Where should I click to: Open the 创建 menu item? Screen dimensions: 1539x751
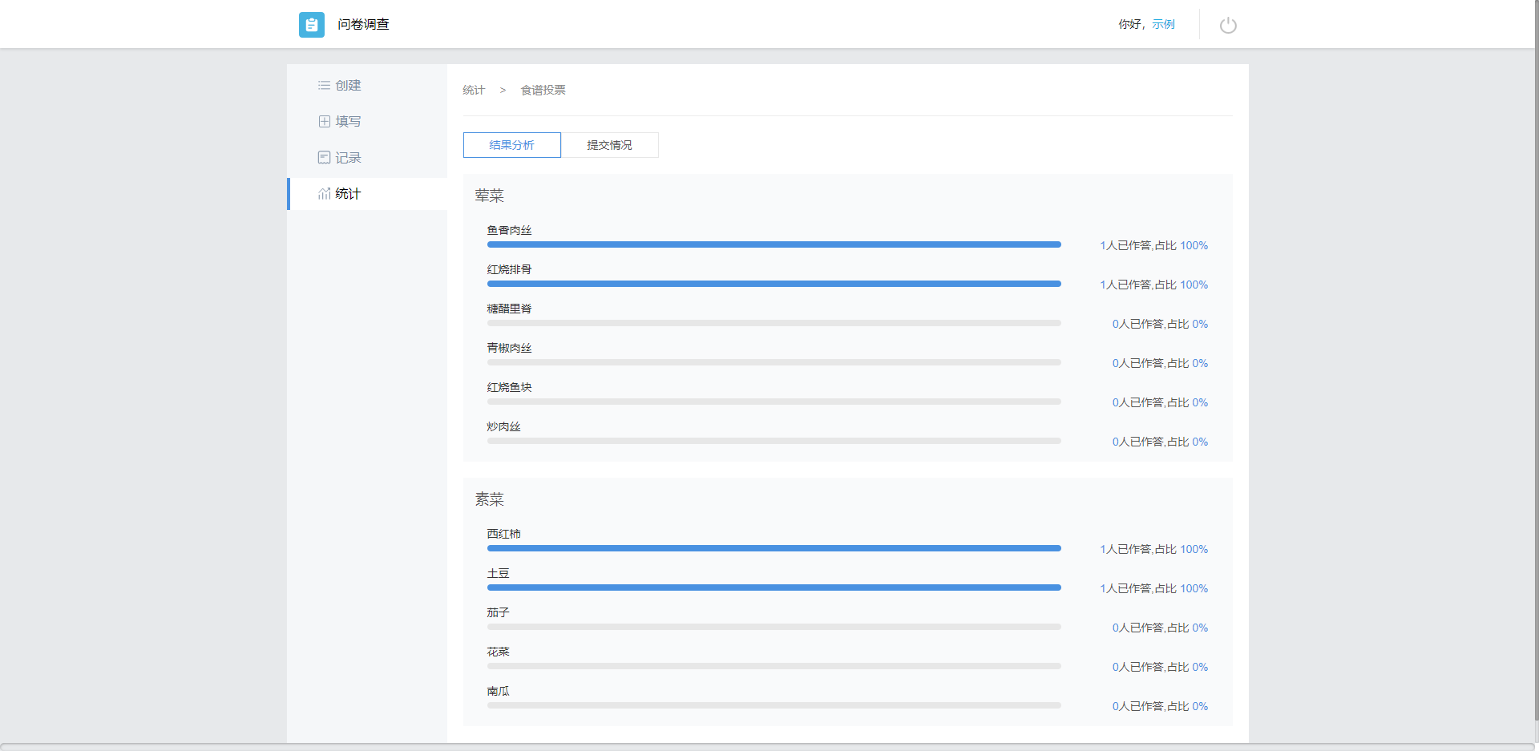[368, 85]
